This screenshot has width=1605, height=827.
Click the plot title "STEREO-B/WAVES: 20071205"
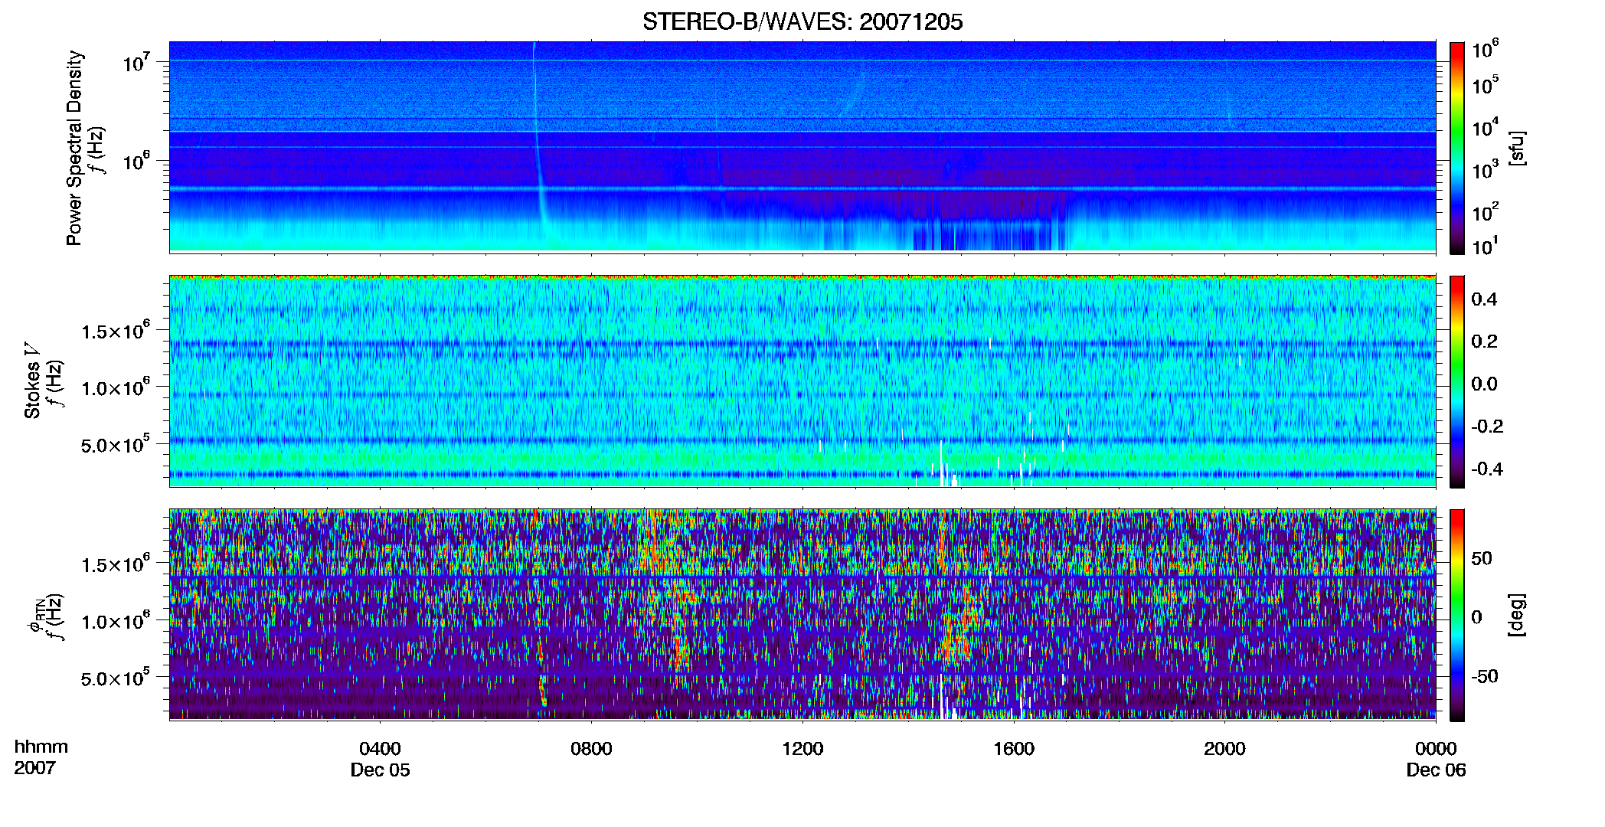[x=802, y=21]
